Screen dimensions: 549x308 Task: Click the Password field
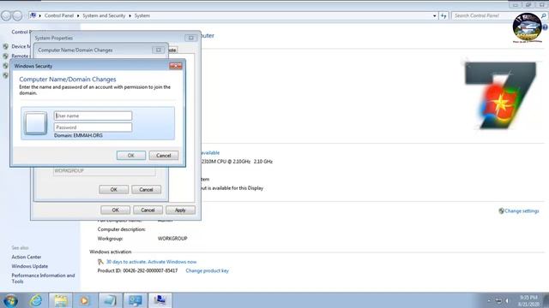coord(93,127)
